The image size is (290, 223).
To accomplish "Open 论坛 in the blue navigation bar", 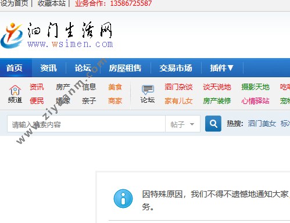I will pyautogui.click(x=83, y=68).
